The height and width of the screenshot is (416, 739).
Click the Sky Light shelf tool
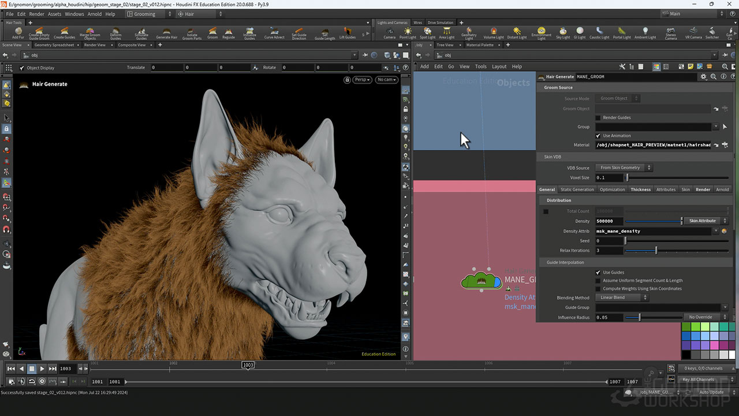coord(563,33)
